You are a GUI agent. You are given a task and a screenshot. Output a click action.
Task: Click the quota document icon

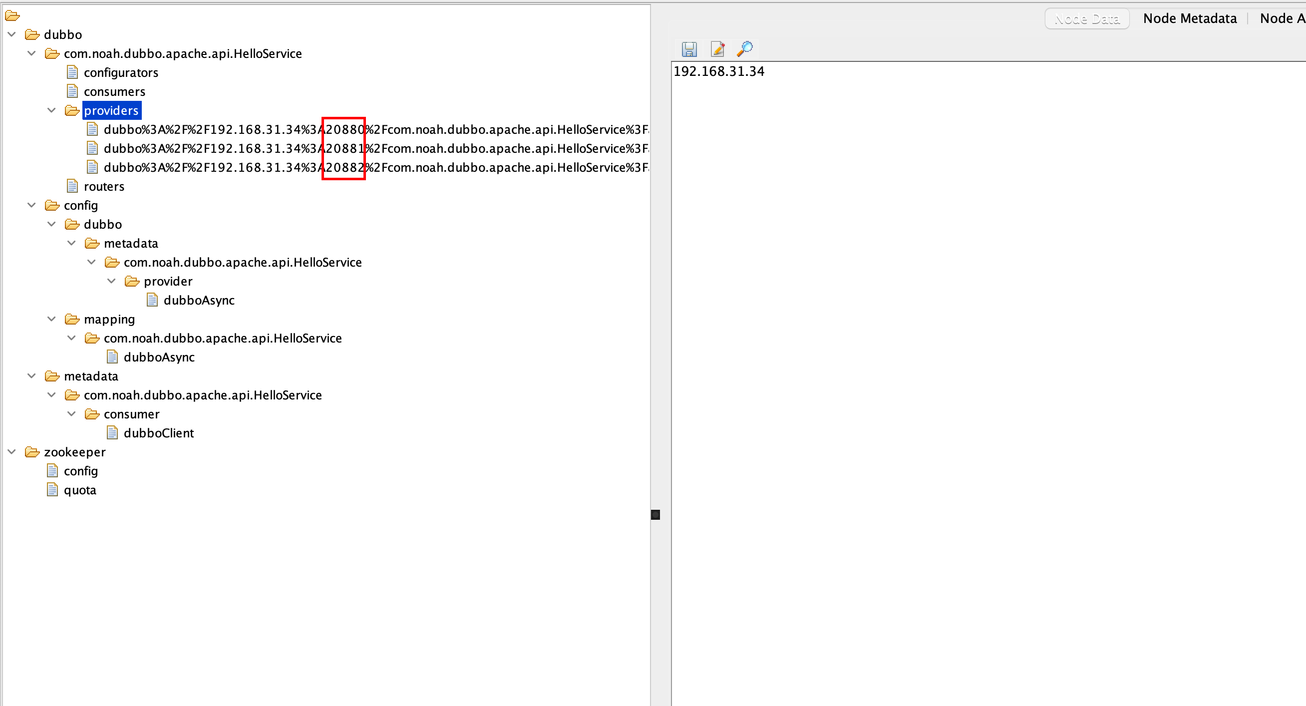tap(52, 490)
